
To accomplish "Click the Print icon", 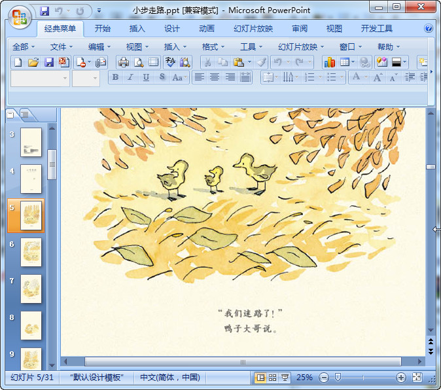I will click(124, 62).
